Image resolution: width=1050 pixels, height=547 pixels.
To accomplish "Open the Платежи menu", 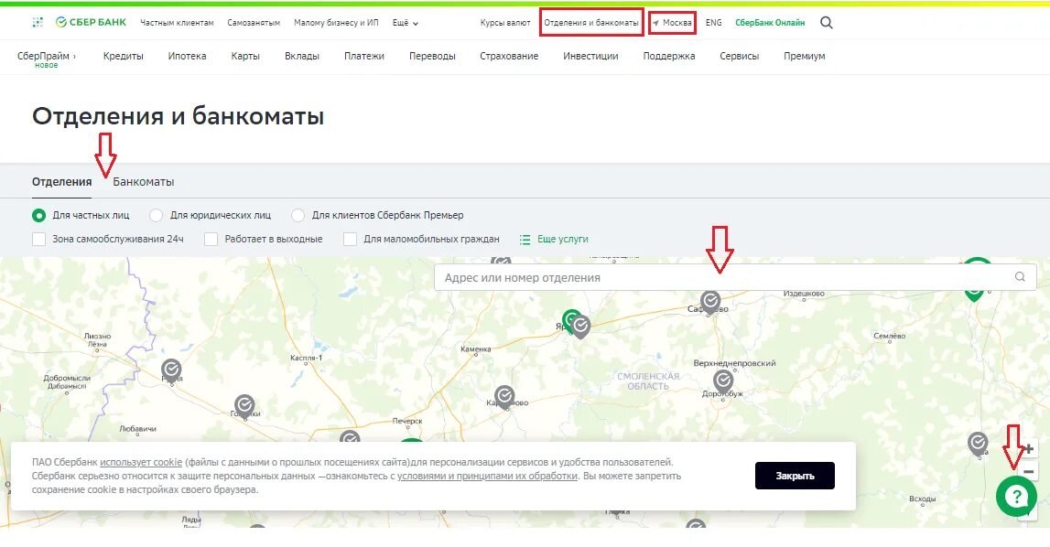I will pos(364,56).
